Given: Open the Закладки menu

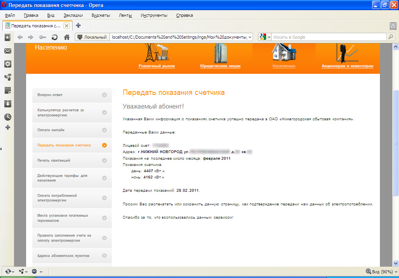Looking at the screenshot, I should pos(73,15).
